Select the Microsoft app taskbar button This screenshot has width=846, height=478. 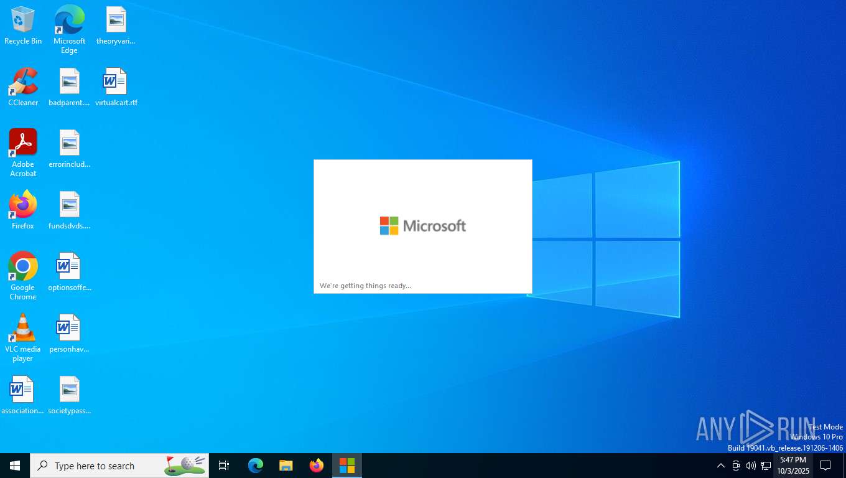point(346,466)
